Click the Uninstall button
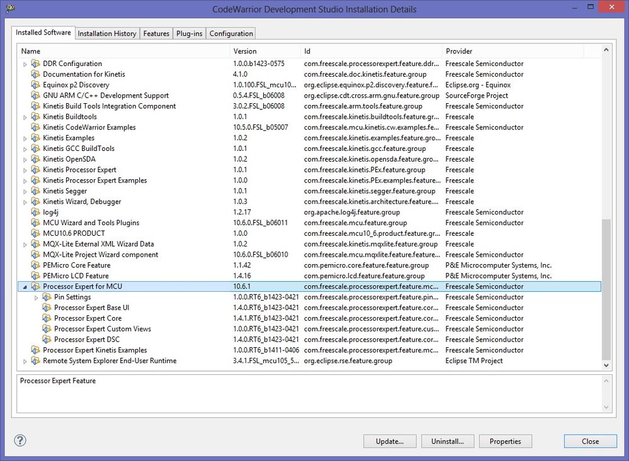Viewport: 629px width, 461px height. pos(448,441)
